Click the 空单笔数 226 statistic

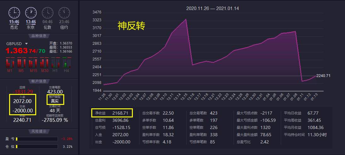(x=204, y=127)
